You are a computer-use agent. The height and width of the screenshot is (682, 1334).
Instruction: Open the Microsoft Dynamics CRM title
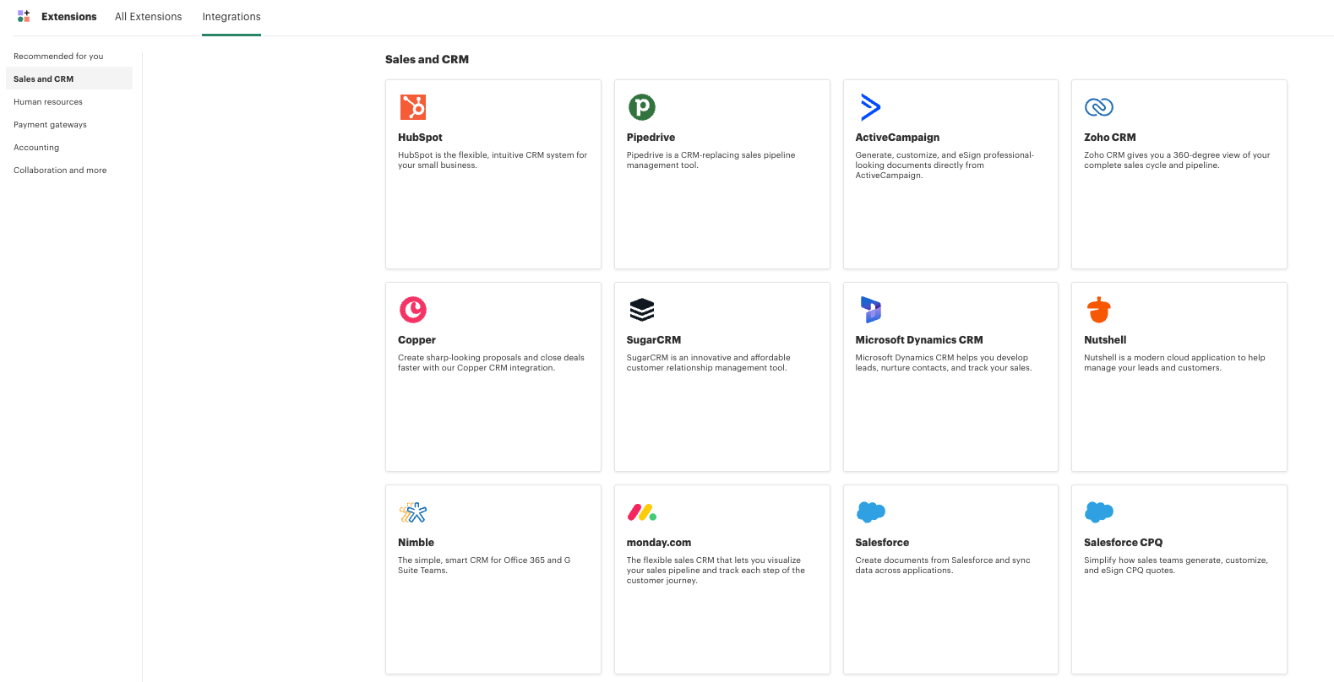(x=918, y=340)
